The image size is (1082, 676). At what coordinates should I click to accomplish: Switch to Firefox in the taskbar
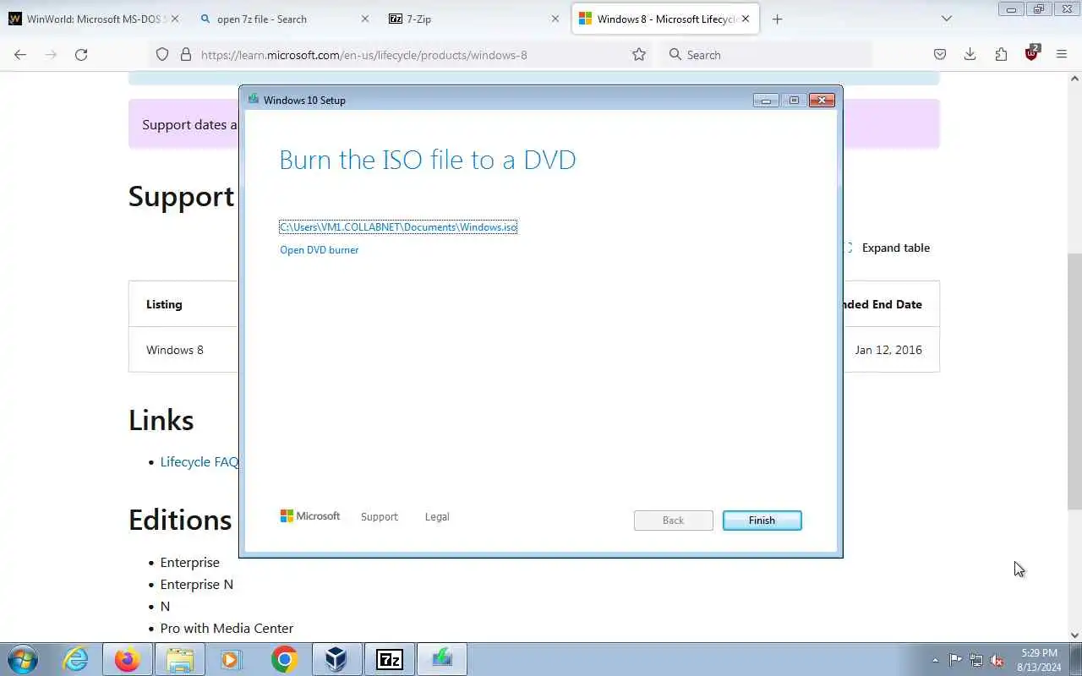click(128, 659)
